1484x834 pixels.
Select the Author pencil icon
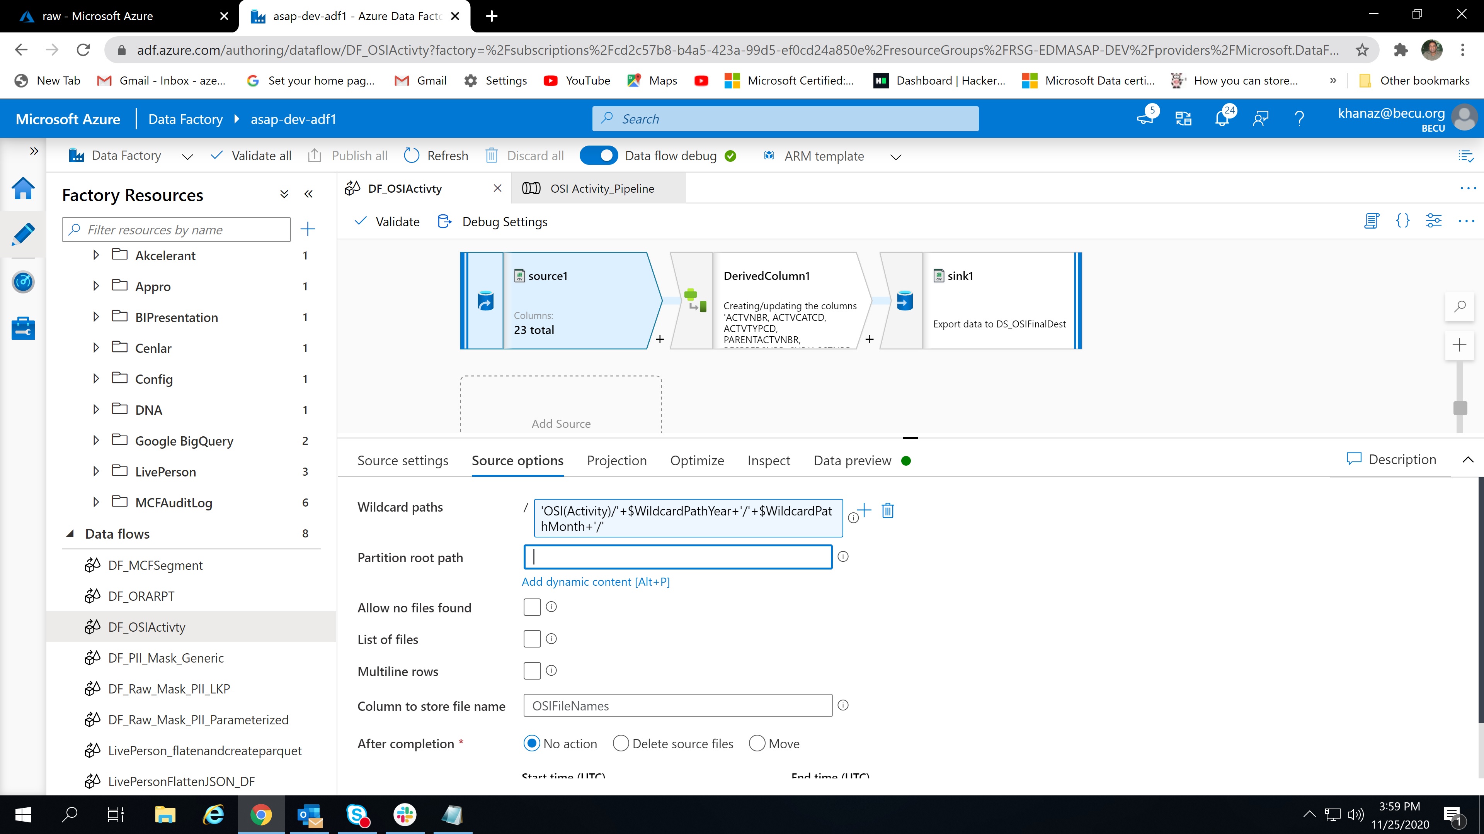(x=23, y=234)
